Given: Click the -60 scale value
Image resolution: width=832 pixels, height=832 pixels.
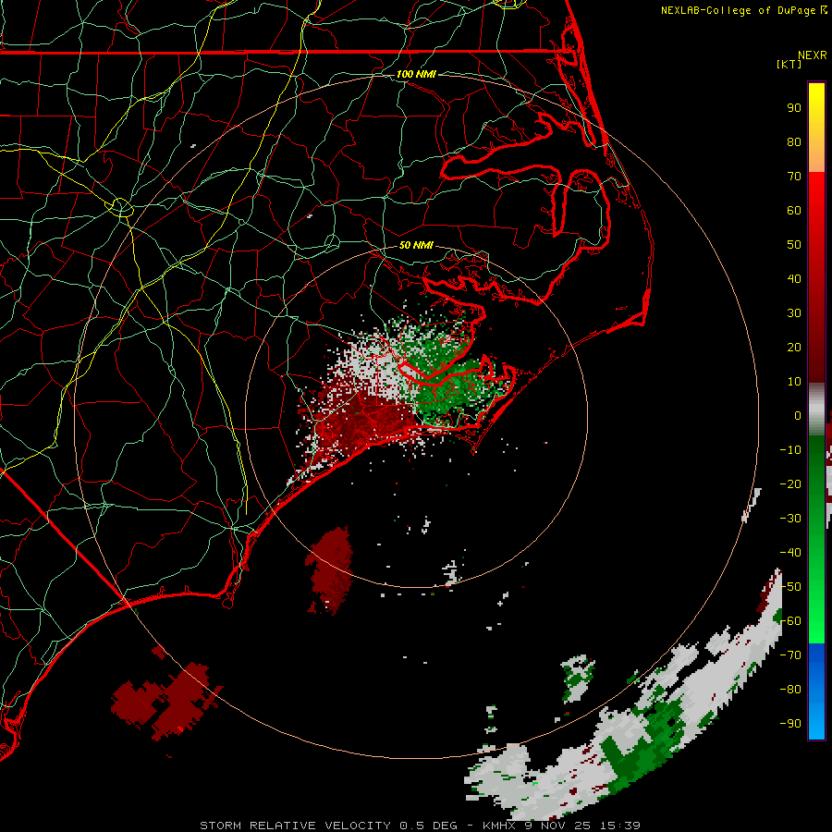Looking at the screenshot, I should pos(790,621).
